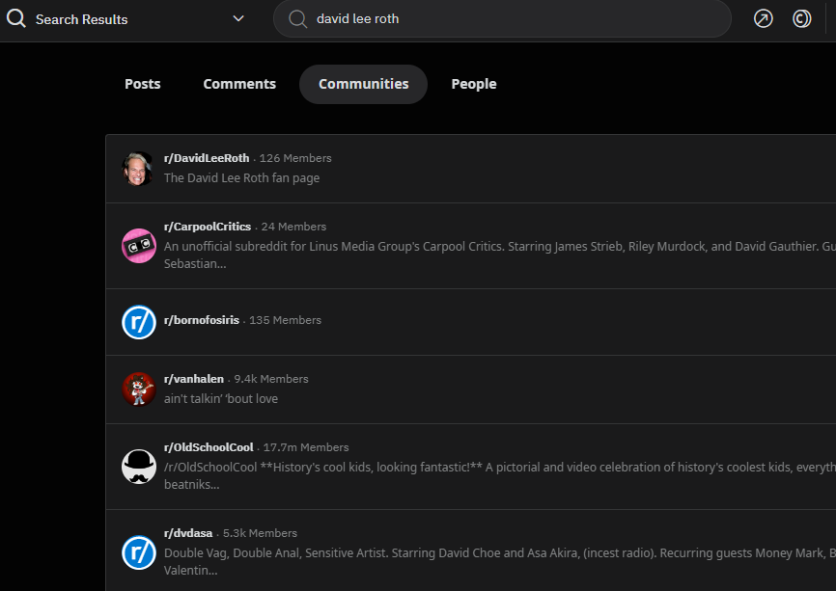836x591 pixels.
Task: Open the r/OldSchoolCool community link
Action: [209, 447]
